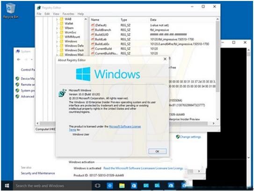Click registry horizontal scrollbar right arrow
Viewport: 254px width, 191px height.
point(213,123)
